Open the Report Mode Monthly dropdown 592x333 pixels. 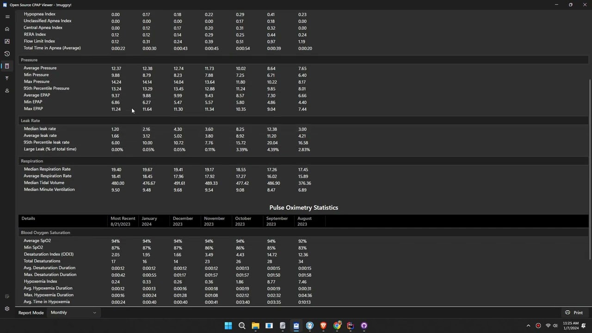tap(74, 313)
